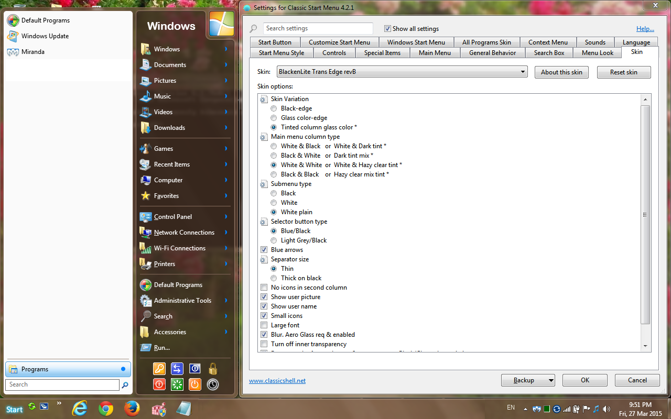Choose Black & White or Dark tint mix
Screen dimensions: 671x419
(274, 156)
